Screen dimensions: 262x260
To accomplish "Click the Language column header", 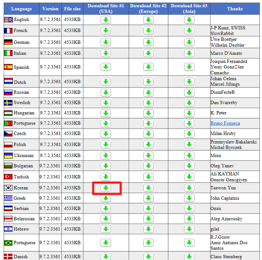I will [22, 9].
